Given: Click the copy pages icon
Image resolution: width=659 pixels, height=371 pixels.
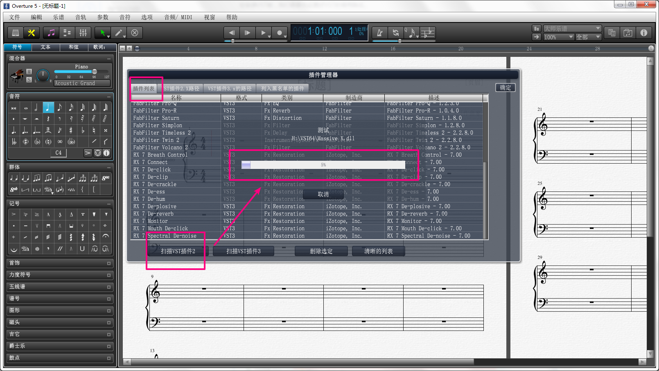Looking at the screenshot, I should 612,33.
